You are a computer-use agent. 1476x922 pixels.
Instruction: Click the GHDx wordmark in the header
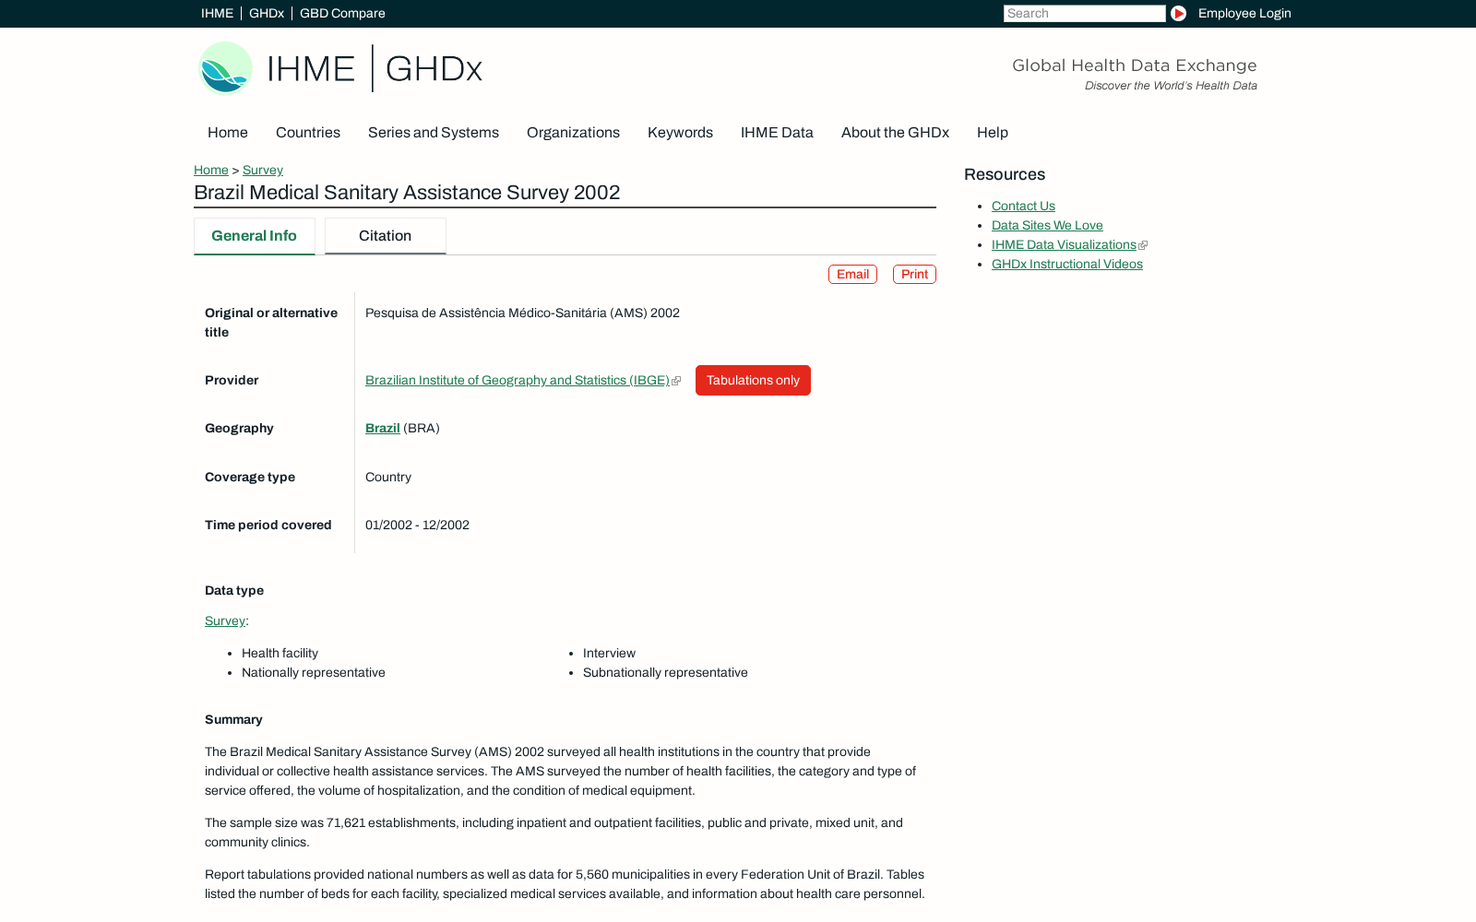434,69
